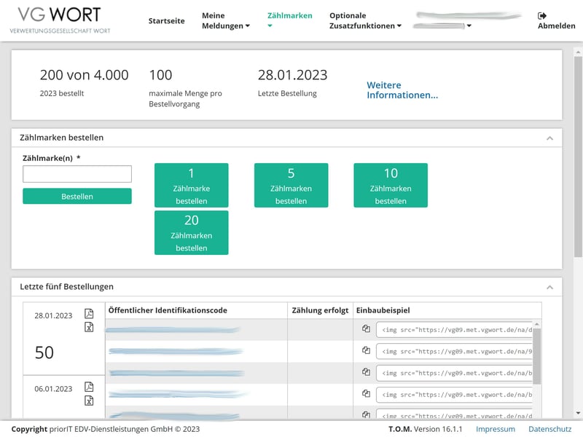Click the Abmelden logout icon
The height and width of the screenshot is (437, 583).
pos(542,16)
